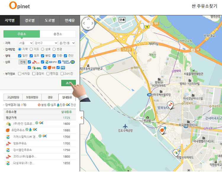Click self-service icon in 유턴주유소 row

pos(27,130)
